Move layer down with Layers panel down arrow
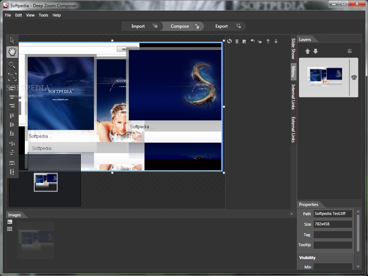 316,51
